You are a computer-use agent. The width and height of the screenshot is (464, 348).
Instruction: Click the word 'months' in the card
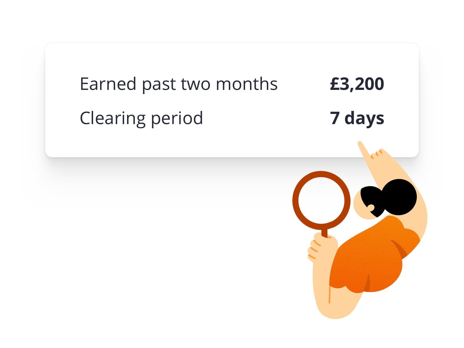[247, 84]
